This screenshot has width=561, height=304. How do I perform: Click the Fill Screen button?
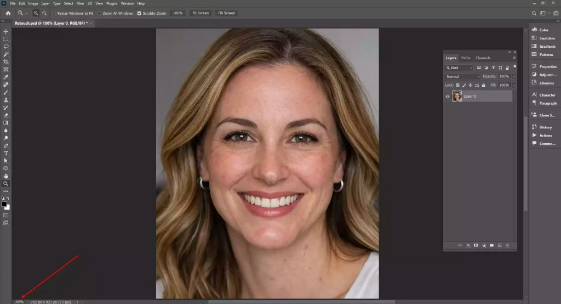[226, 13]
